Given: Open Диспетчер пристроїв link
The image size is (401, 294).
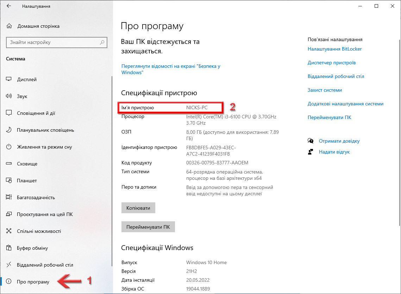Looking at the screenshot, I should pyautogui.click(x=331, y=63).
